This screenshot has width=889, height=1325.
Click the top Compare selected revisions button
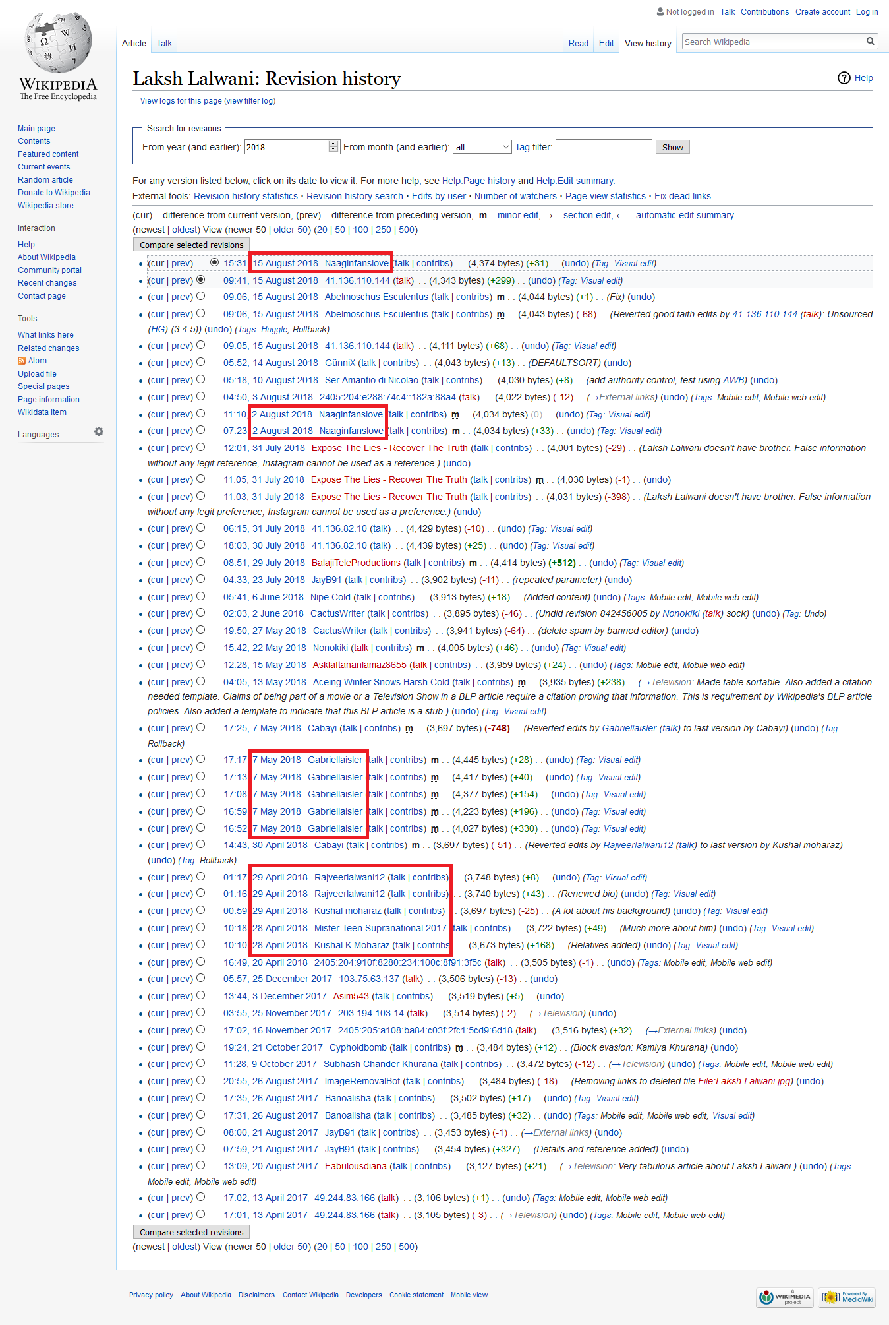(x=191, y=245)
